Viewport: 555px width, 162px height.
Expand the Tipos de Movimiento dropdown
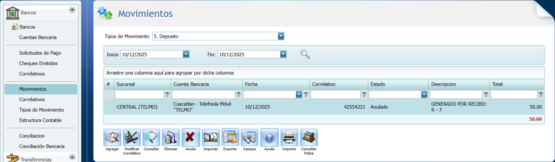[281, 36]
